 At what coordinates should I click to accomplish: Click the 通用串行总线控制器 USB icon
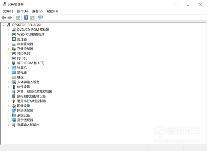pyautogui.click(x=13, y=101)
